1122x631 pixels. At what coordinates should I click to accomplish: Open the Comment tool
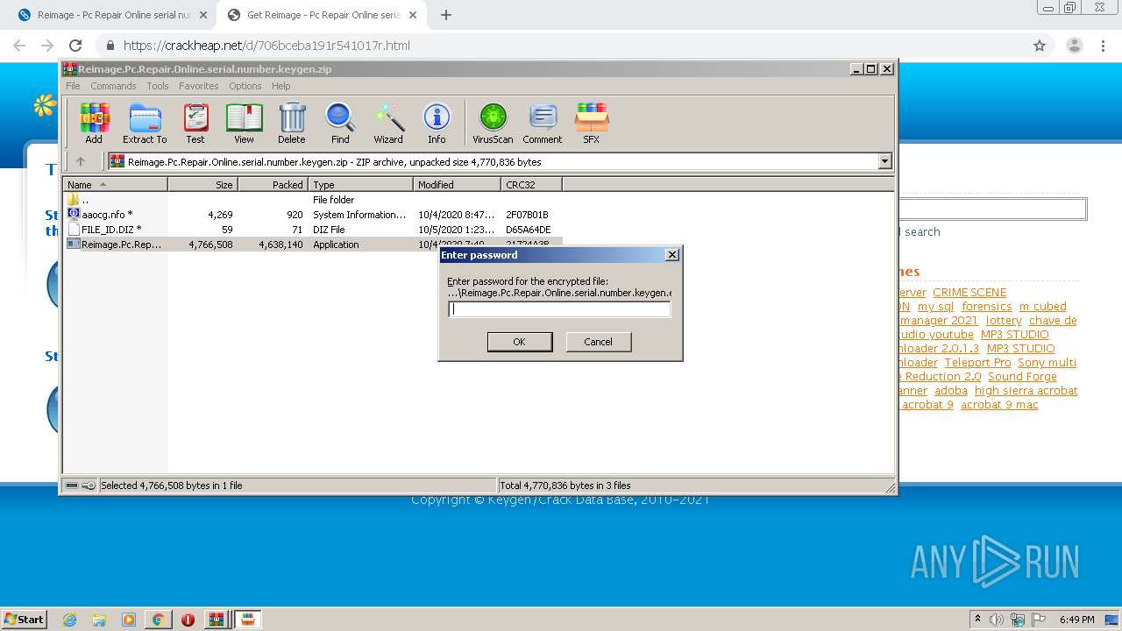pos(543,123)
